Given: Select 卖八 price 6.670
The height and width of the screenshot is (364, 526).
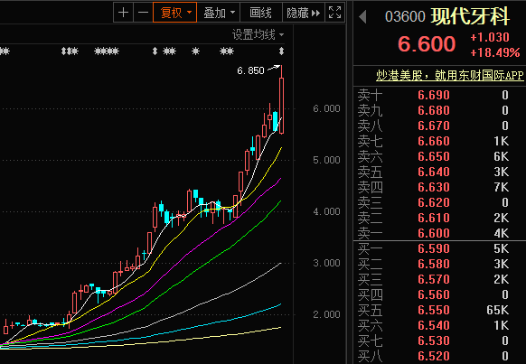Looking at the screenshot, I should pyautogui.click(x=434, y=126).
